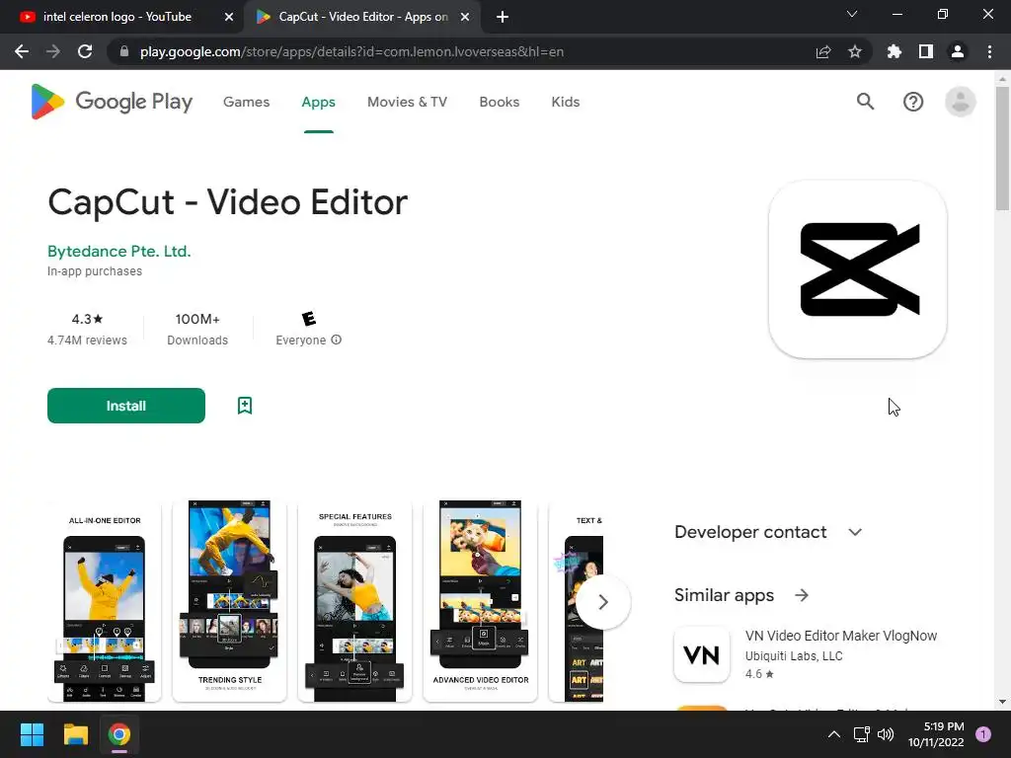Open a new Chrome tab
The height and width of the screenshot is (758, 1011).
(503, 17)
